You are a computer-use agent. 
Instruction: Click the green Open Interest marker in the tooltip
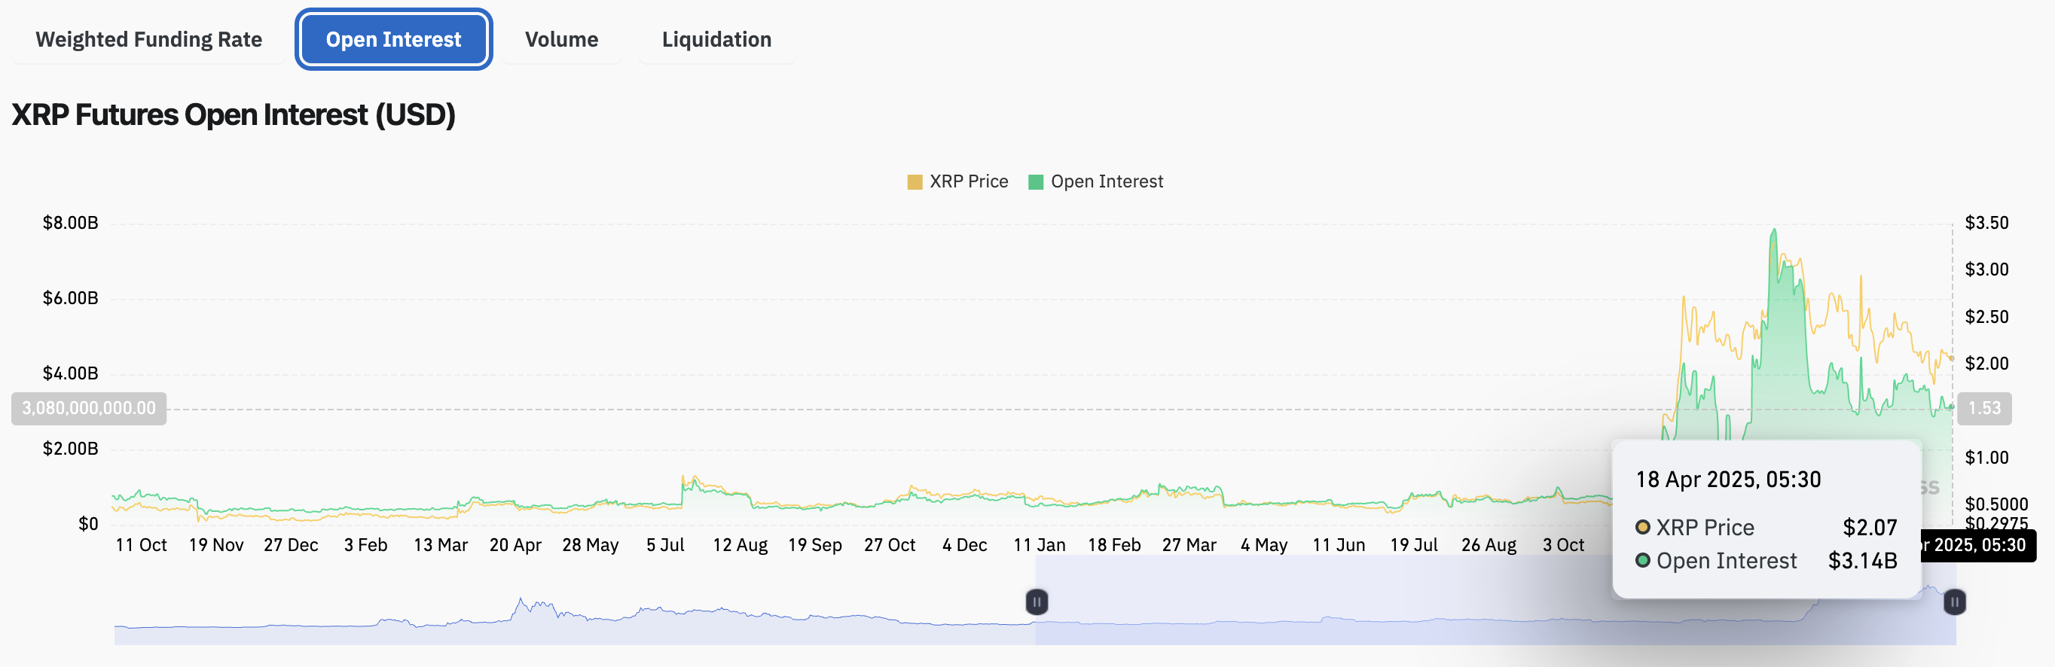tap(1642, 560)
